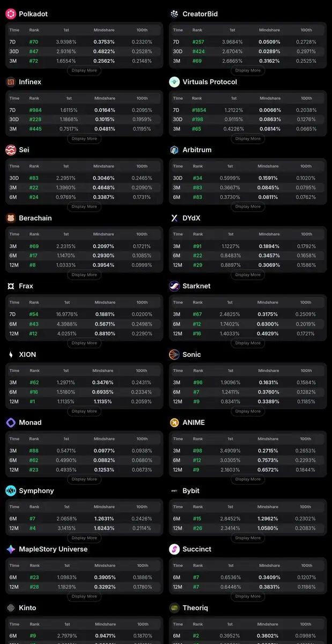This screenshot has width=332, height=644.
Task: Click the Bybit project title
Action: pos(191,491)
